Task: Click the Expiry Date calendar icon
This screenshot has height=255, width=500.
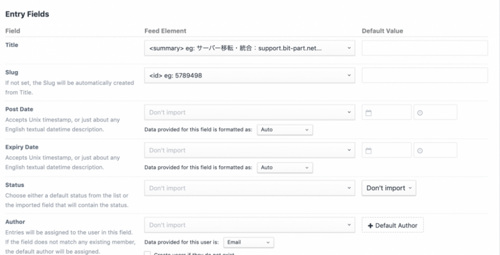Action: tap(369, 150)
